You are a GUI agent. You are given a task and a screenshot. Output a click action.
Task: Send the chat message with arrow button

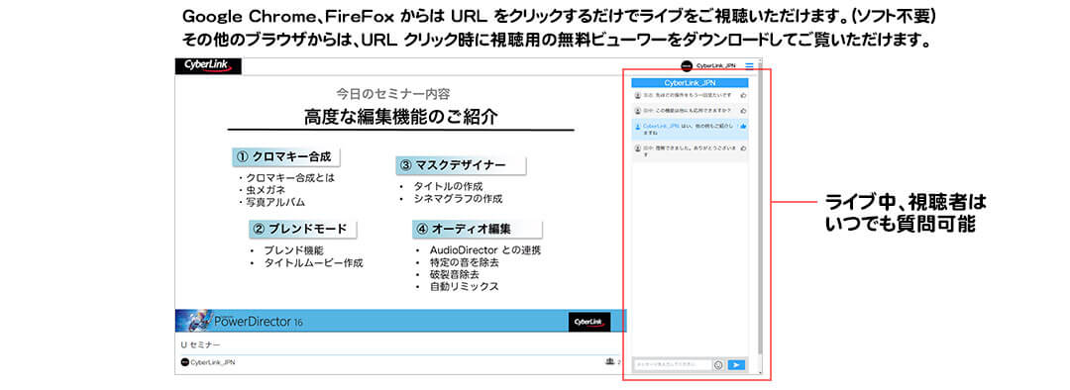coord(736,365)
